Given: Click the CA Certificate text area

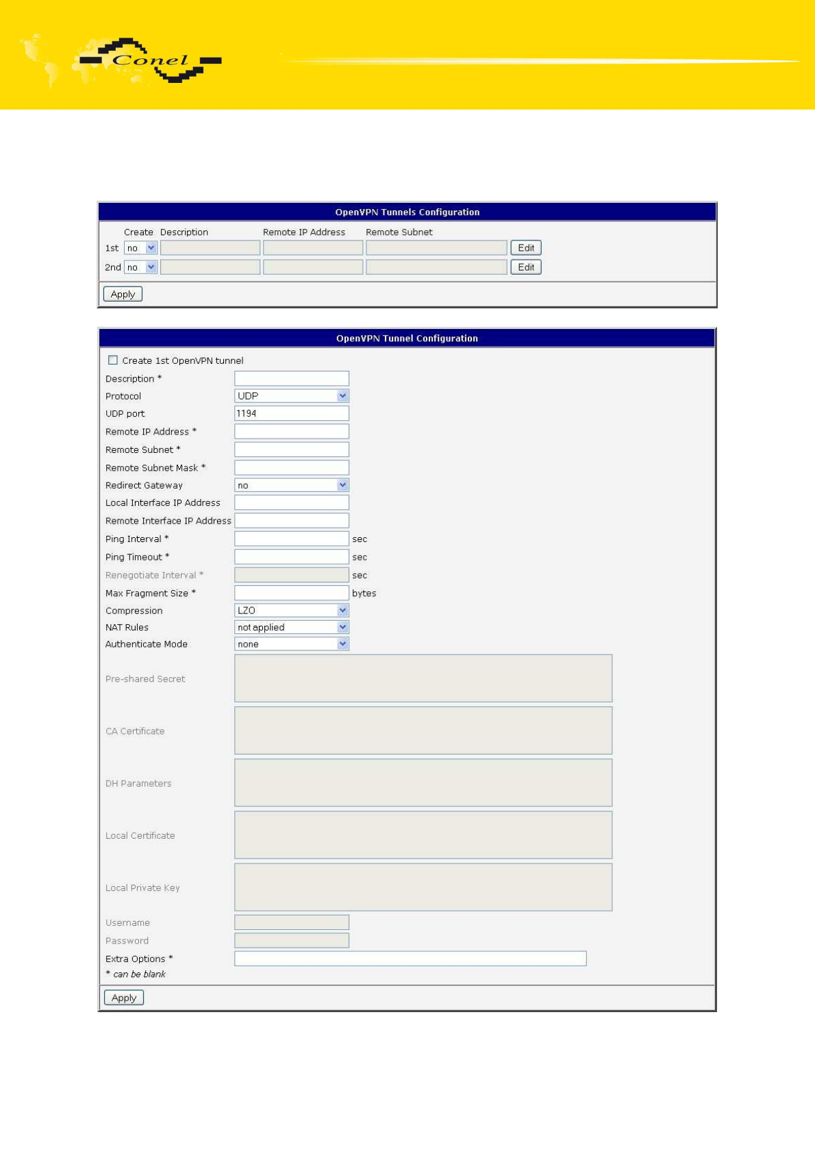Looking at the screenshot, I should [x=423, y=731].
